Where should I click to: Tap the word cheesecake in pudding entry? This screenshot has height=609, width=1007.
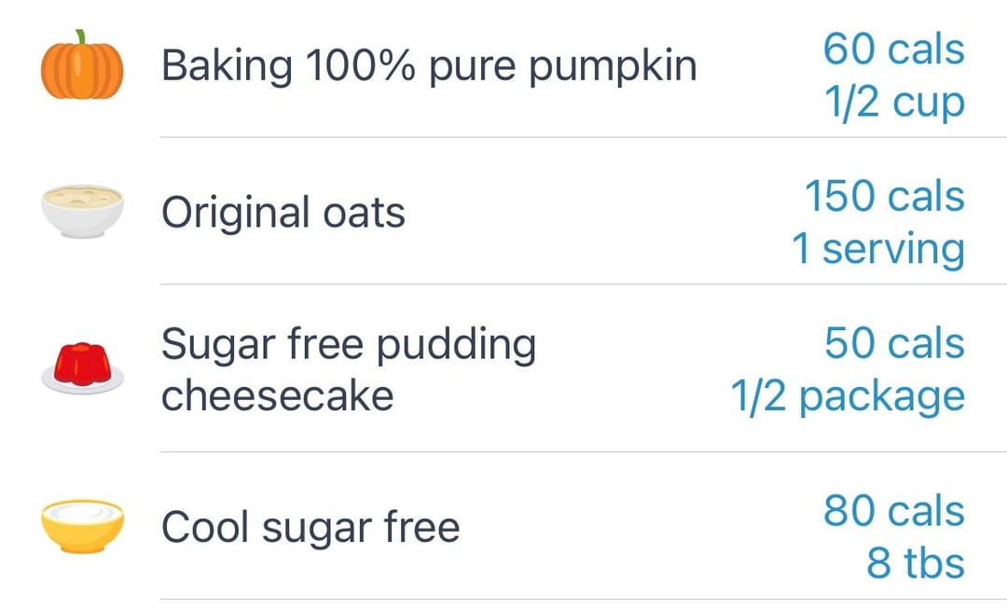[278, 395]
